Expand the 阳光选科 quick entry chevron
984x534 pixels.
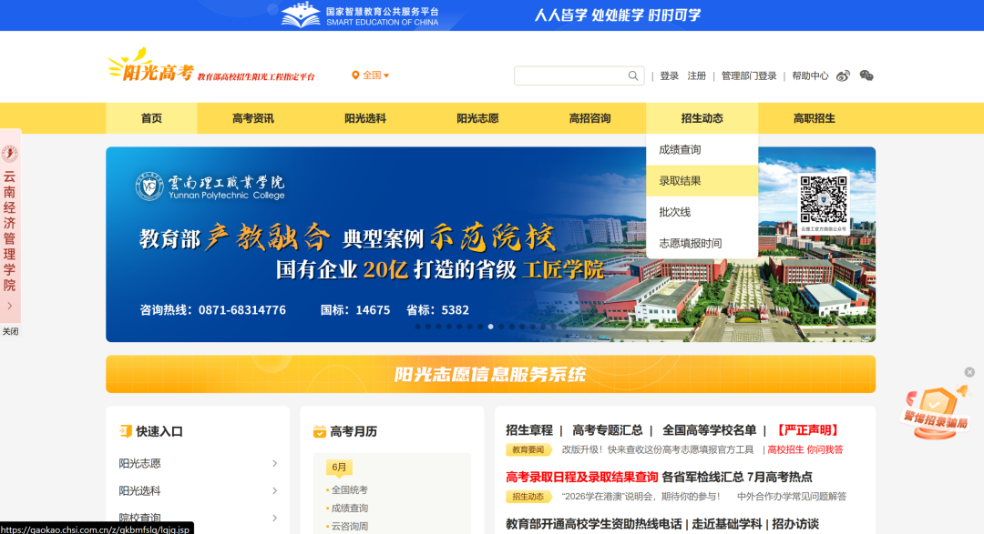coord(275,490)
